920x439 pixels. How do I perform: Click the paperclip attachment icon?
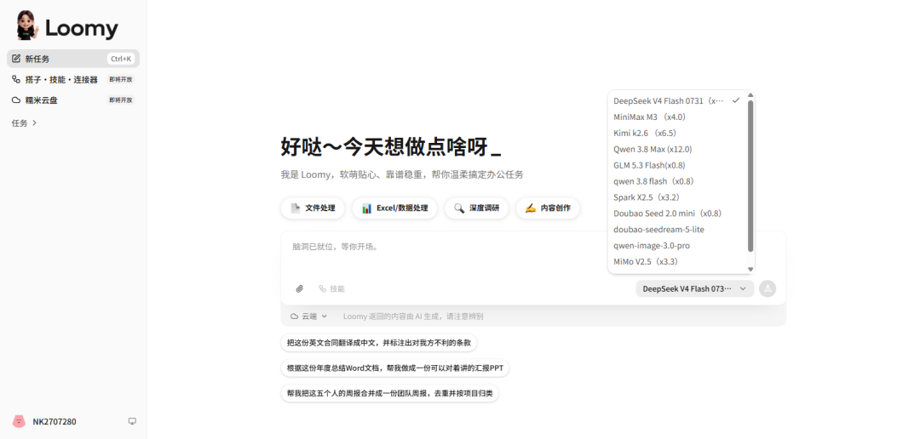point(299,289)
